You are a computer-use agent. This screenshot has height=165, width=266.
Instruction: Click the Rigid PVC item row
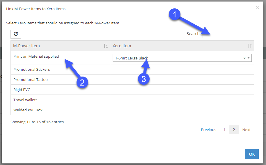132,90
